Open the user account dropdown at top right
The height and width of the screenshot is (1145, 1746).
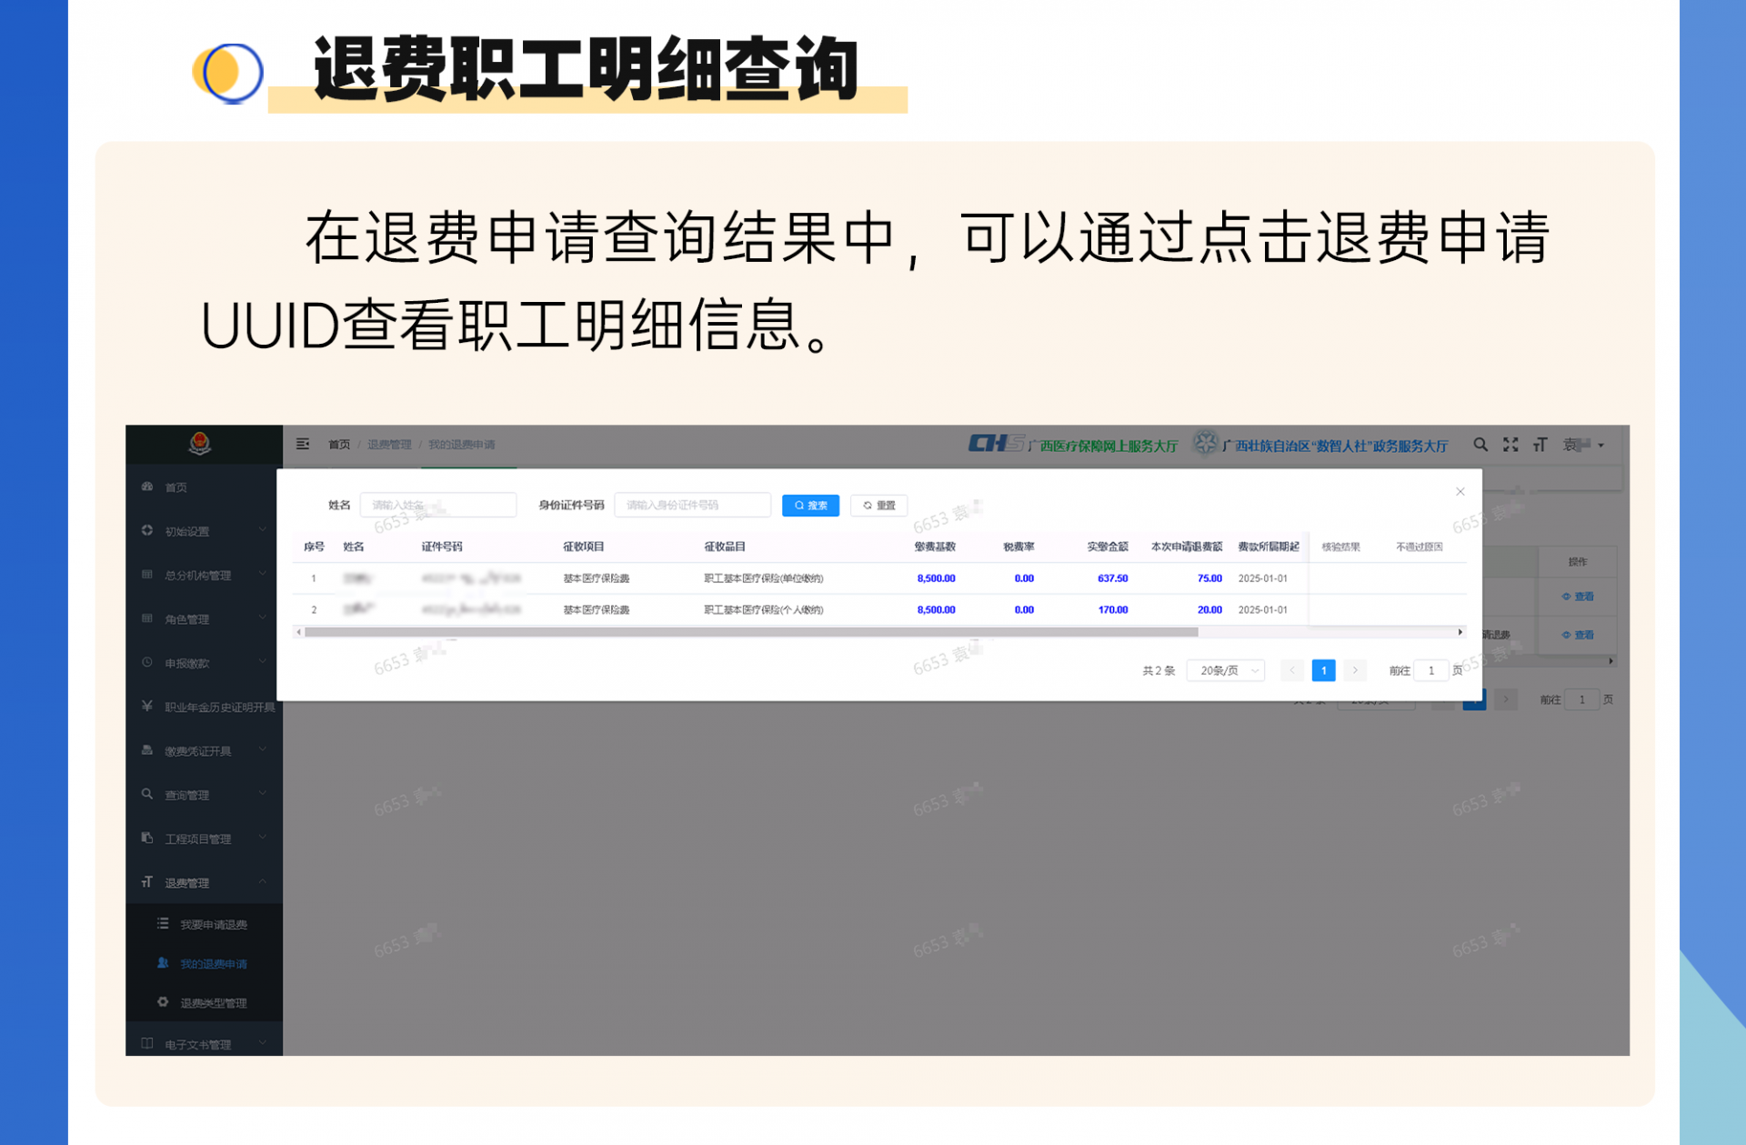point(1582,445)
